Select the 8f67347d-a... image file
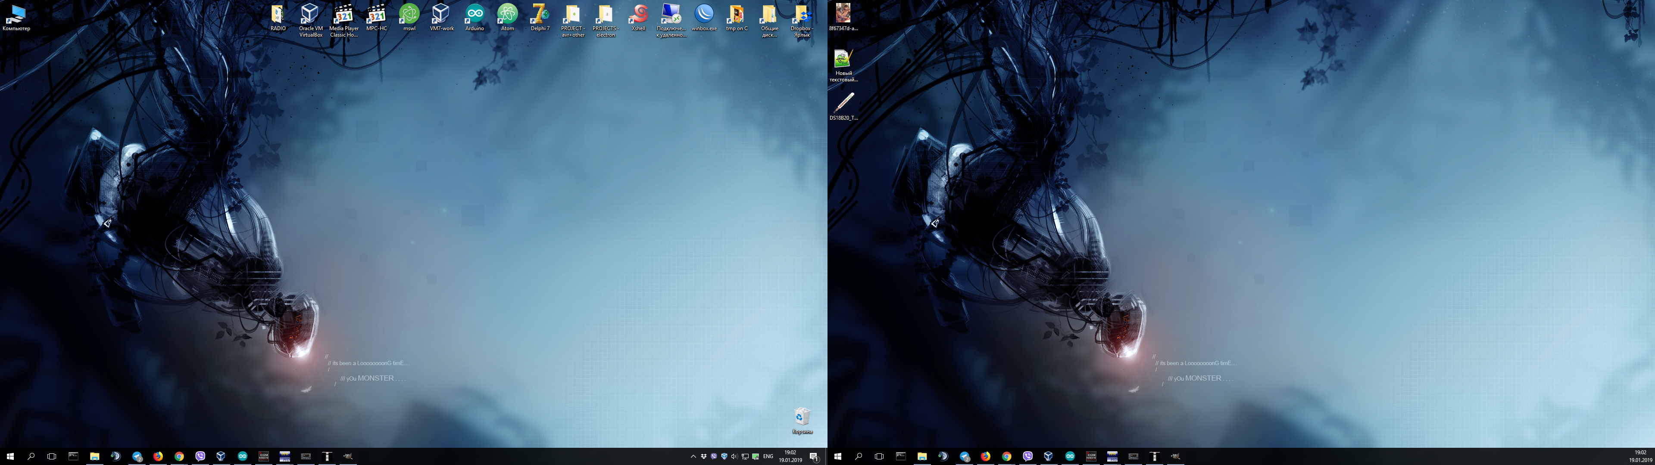 coord(843,17)
